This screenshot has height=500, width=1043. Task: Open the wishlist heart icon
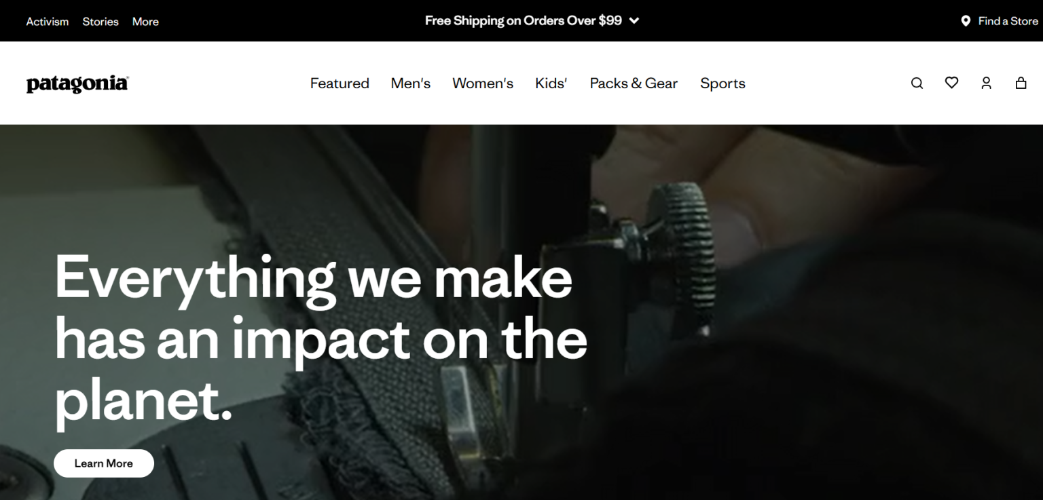(951, 83)
